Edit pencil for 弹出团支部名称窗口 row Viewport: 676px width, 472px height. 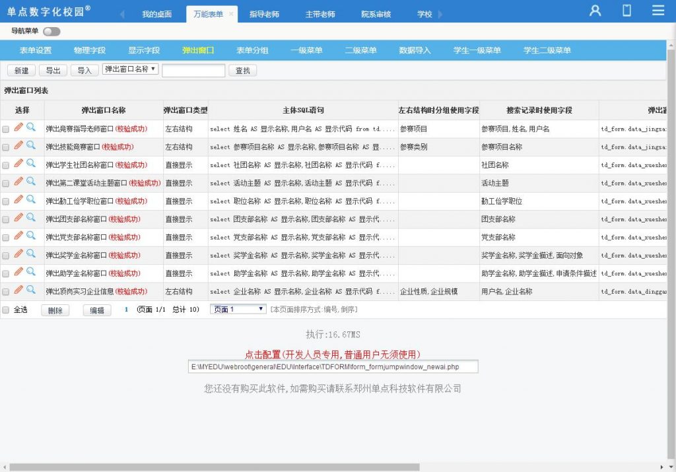18,217
